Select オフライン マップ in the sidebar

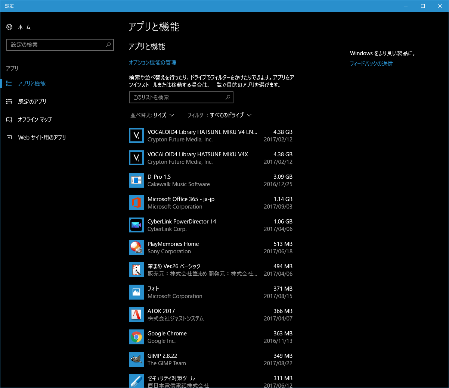[x=35, y=119]
